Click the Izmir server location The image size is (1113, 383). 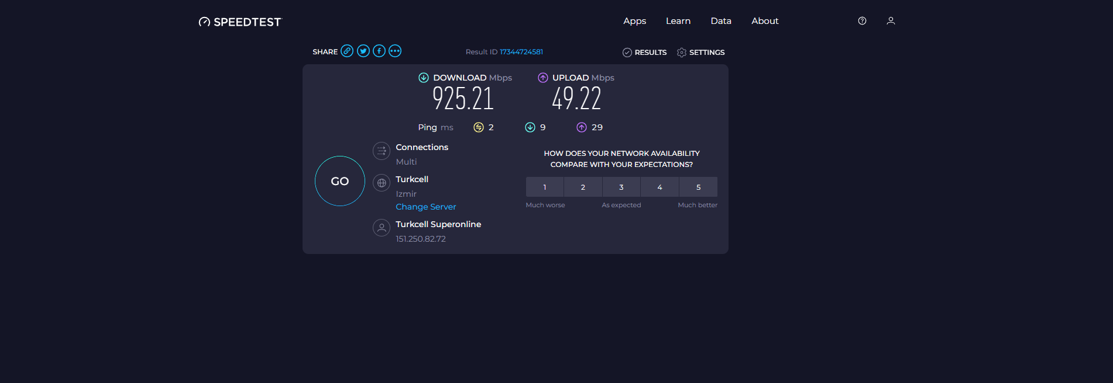(406, 194)
